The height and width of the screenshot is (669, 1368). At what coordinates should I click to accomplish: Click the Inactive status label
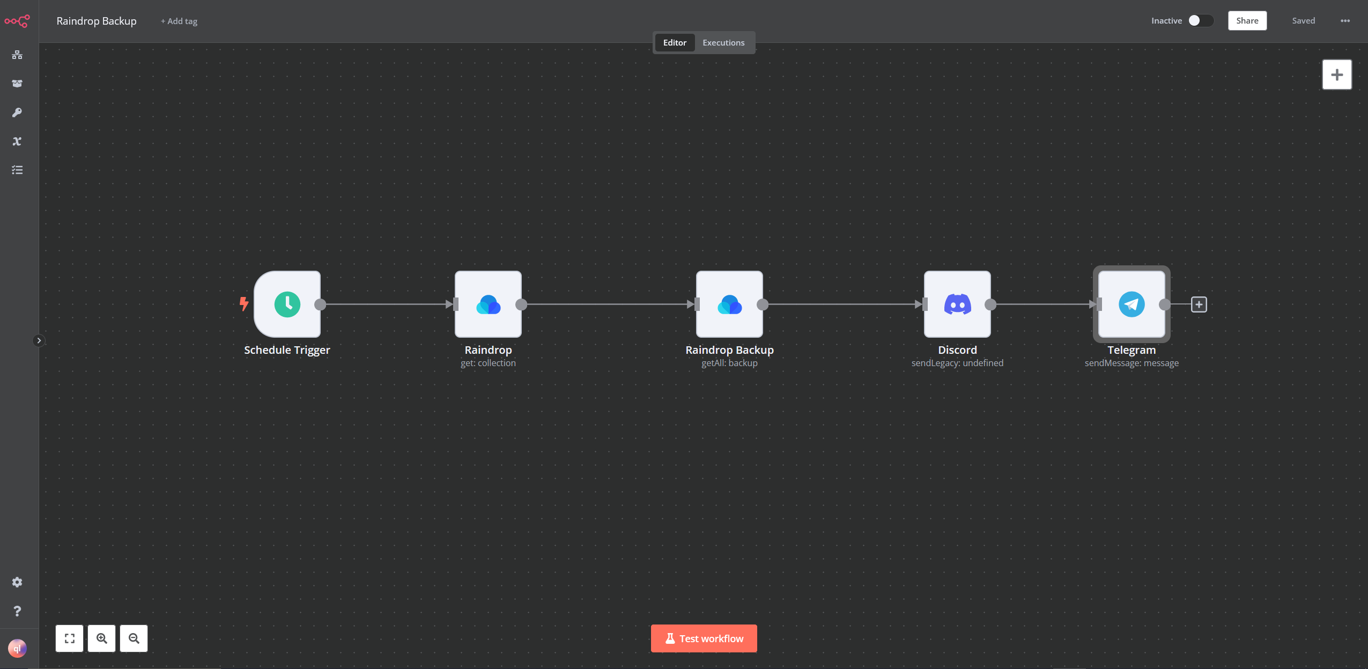click(x=1166, y=20)
